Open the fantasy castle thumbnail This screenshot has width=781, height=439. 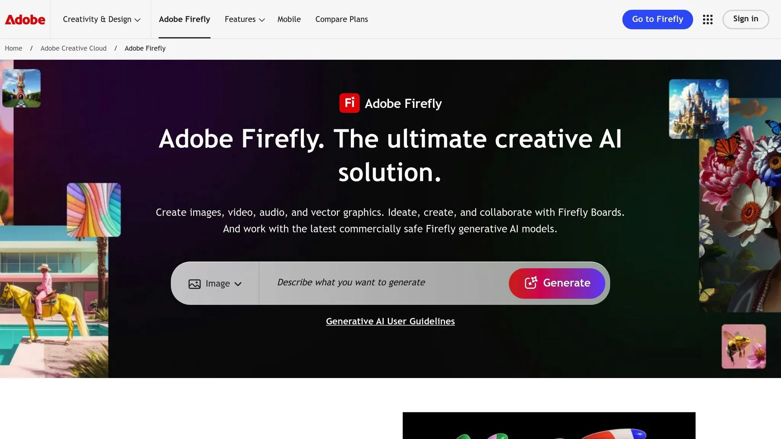pyautogui.click(x=699, y=109)
